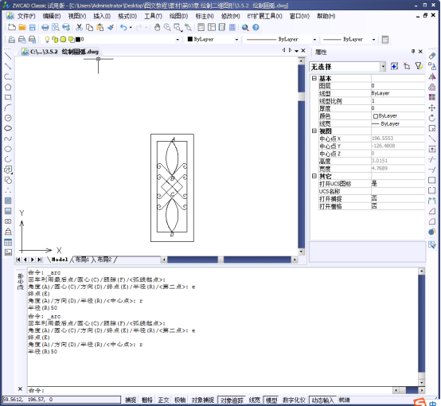Click the drawing area vertical scrollbar
This screenshot has width=441, height=406.
(x=301, y=155)
